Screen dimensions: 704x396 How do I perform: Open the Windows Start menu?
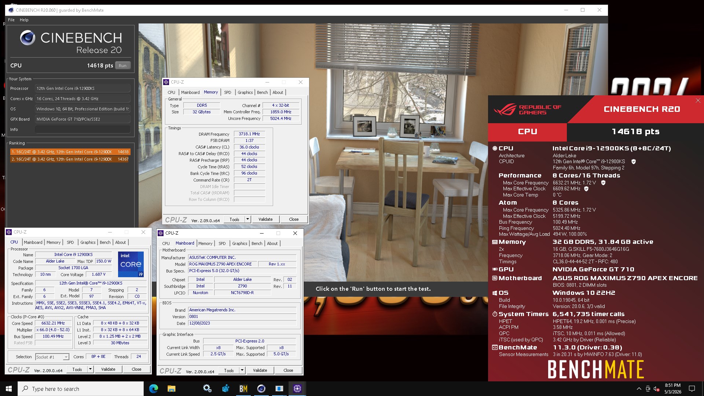9,389
